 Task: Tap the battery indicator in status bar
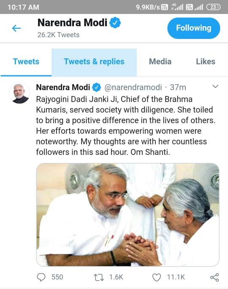(x=213, y=7)
